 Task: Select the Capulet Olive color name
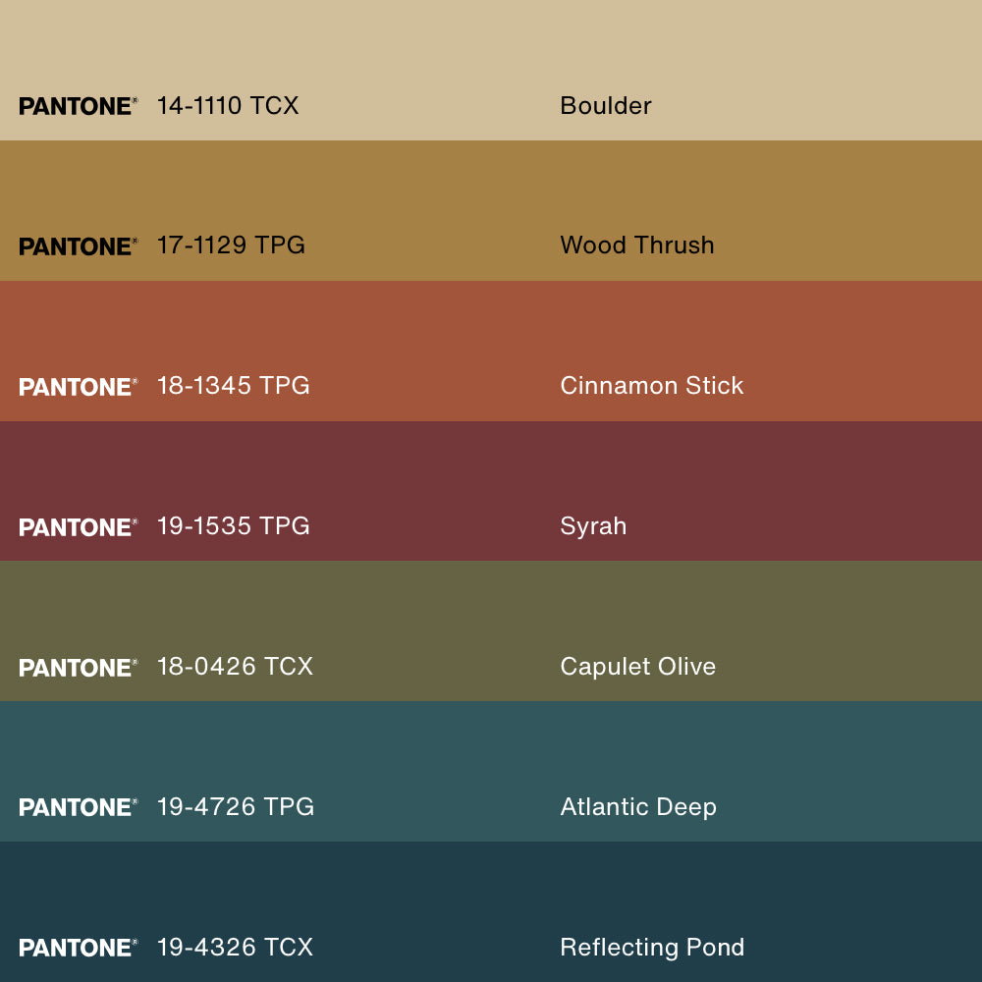637,667
